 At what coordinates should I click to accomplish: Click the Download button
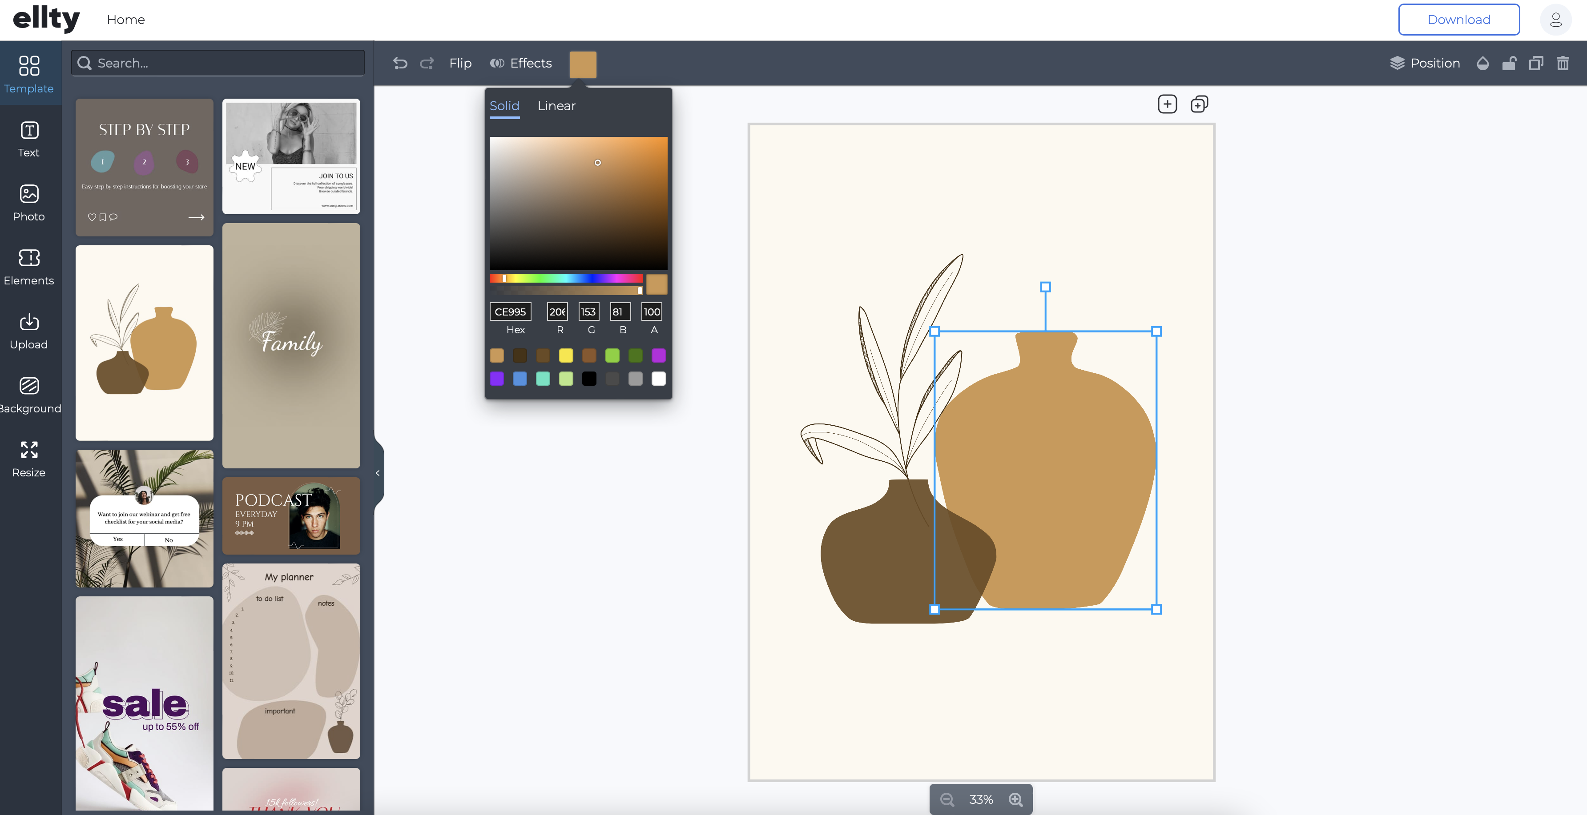pyautogui.click(x=1458, y=20)
